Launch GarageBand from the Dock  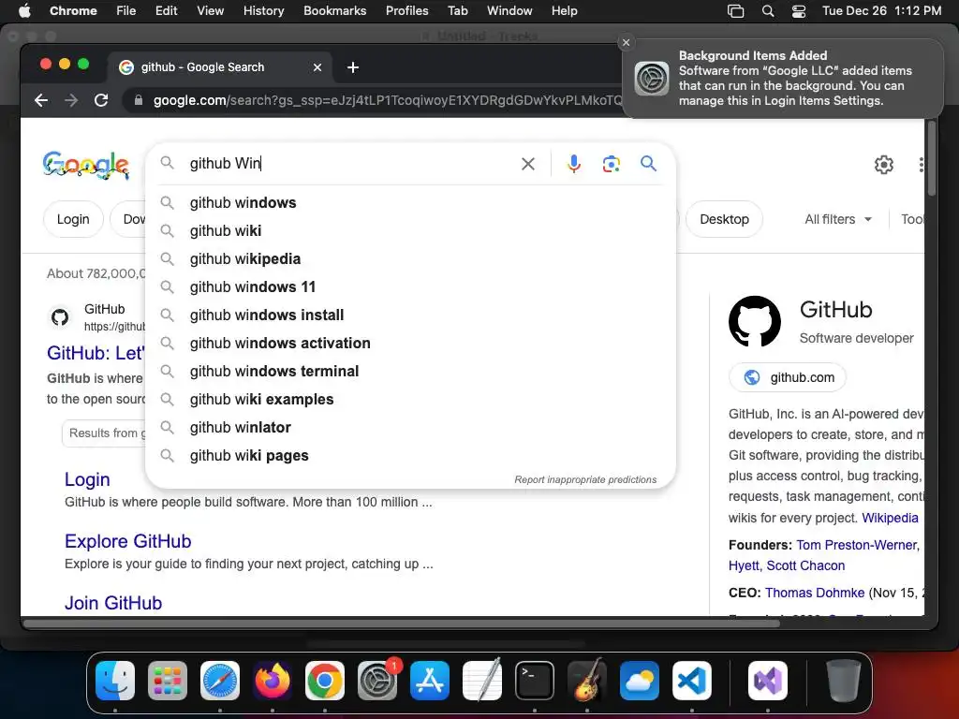tap(587, 681)
